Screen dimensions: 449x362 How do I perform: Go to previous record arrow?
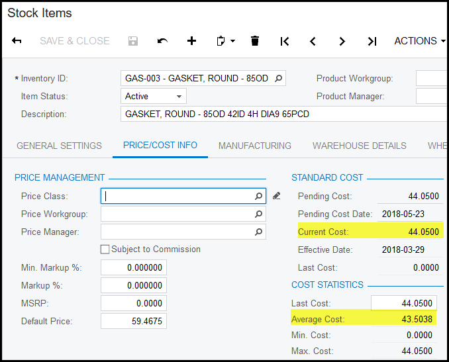tap(313, 41)
